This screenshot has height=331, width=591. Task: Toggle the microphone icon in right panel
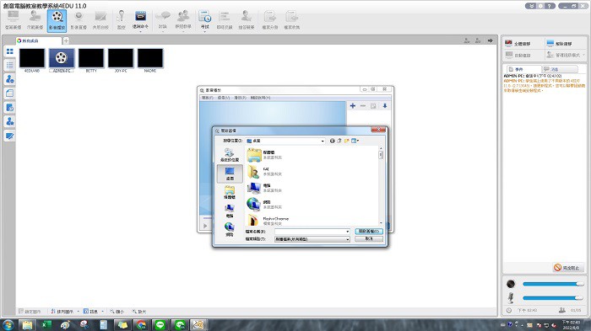(511, 298)
